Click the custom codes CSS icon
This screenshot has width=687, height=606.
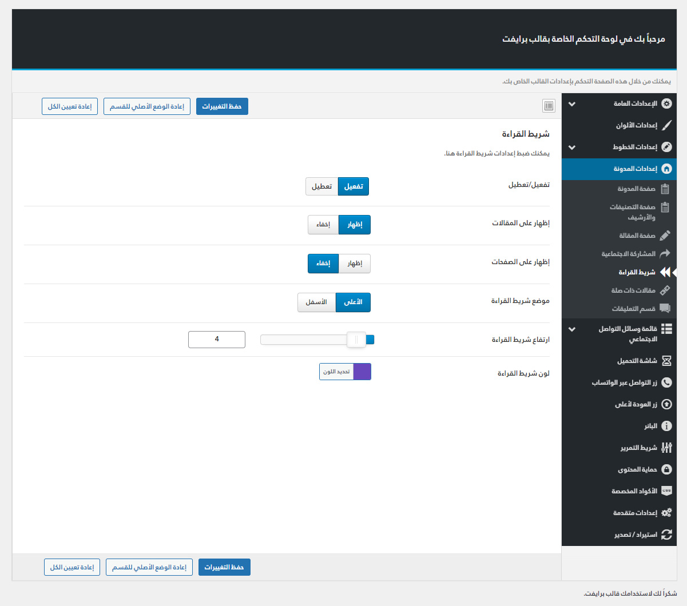(666, 491)
